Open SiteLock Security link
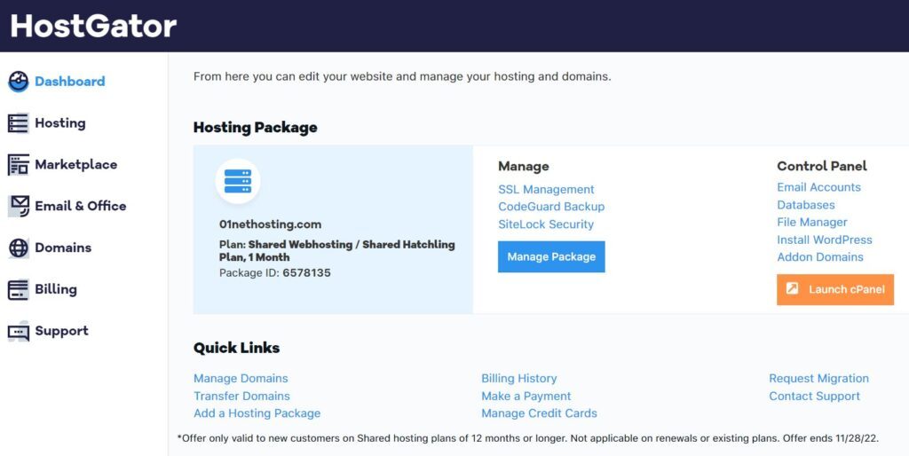Viewport: 909px width, 456px height. (x=546, y=224)
